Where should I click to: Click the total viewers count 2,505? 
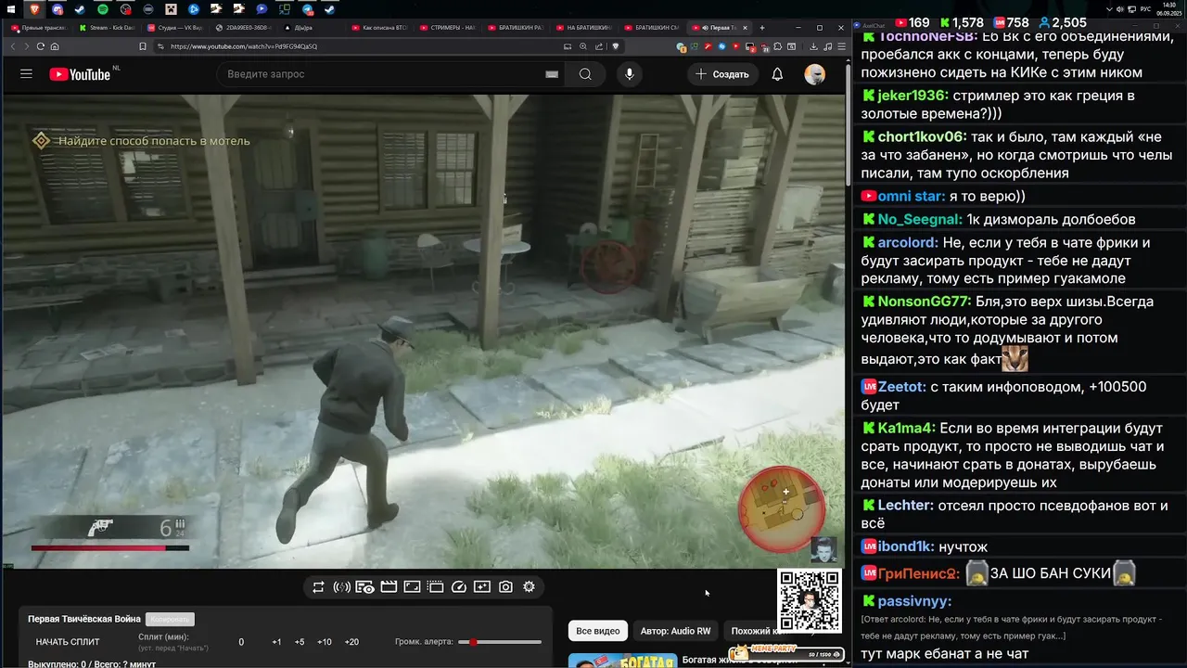[x=1062, y=22]
